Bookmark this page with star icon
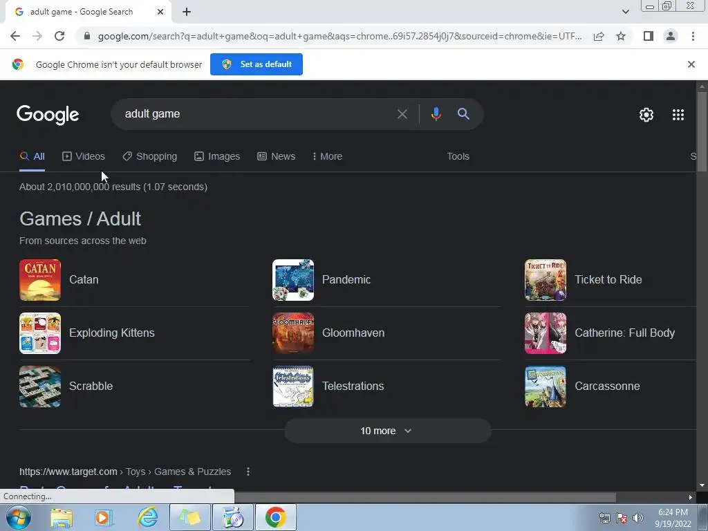Viewport: 708px width, 531px height. pos(621,36)
